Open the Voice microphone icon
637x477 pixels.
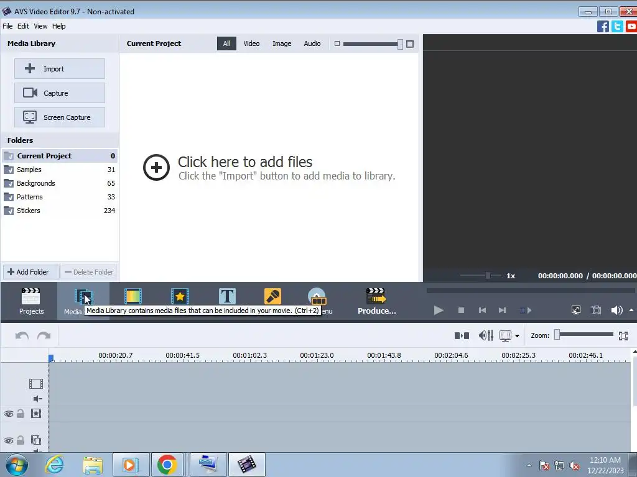point(272,296)
